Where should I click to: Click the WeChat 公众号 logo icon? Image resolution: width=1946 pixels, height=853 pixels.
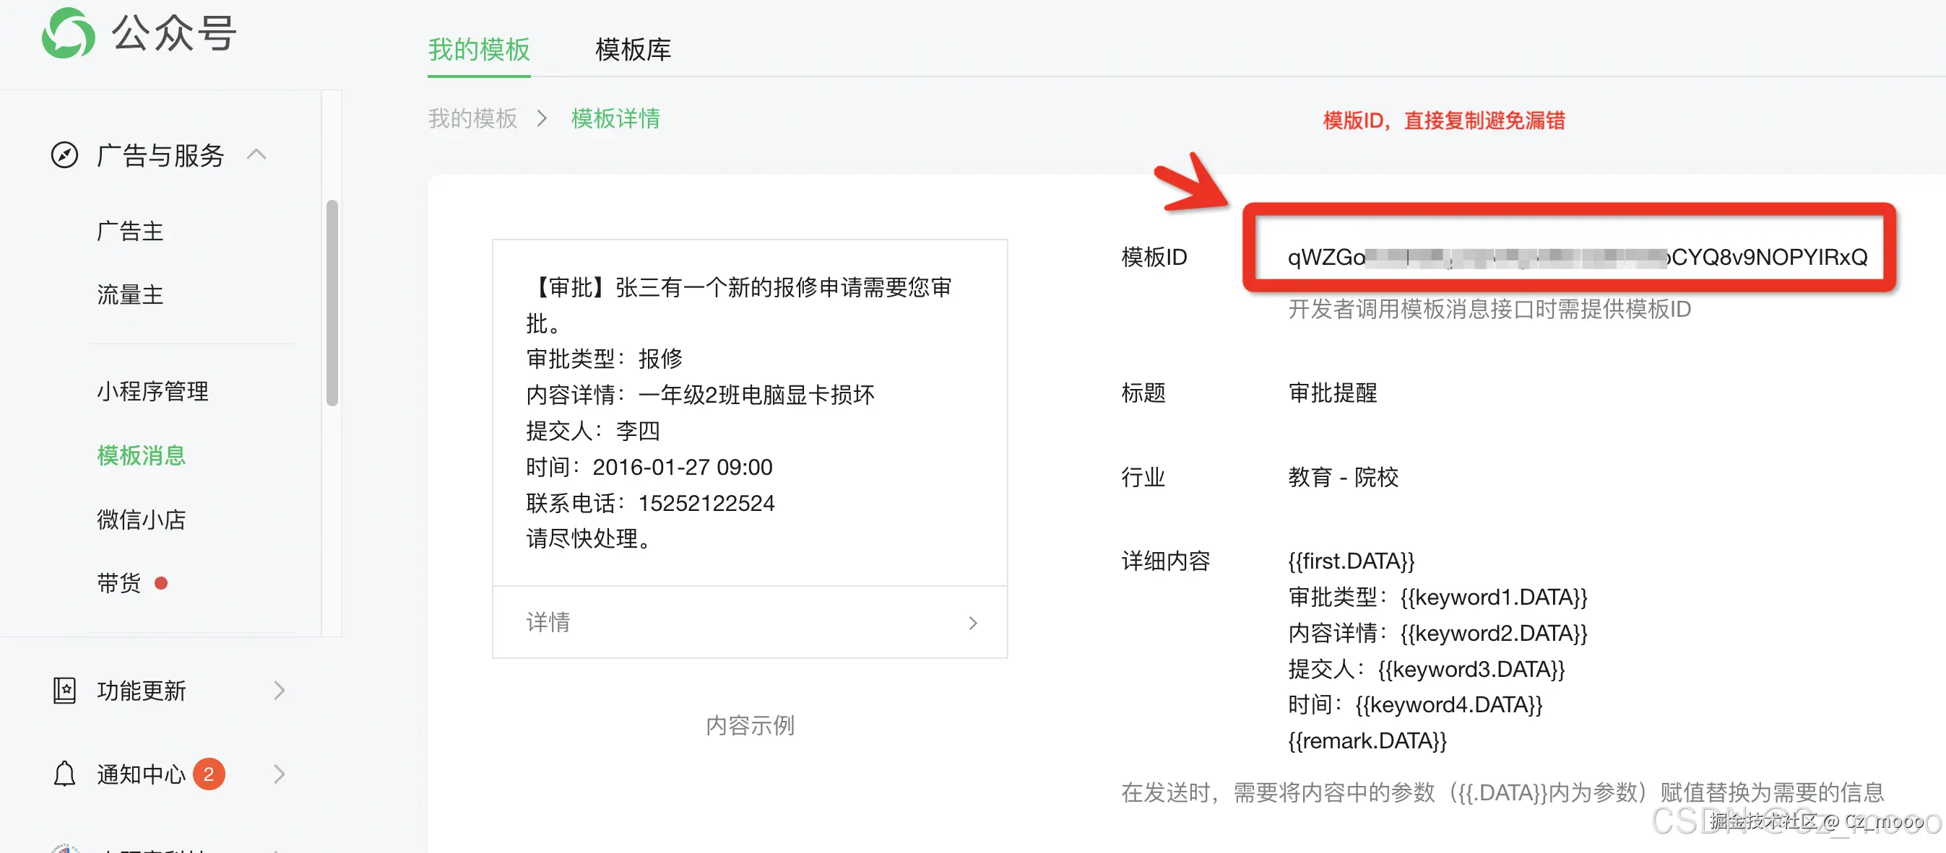click(68, 33)
